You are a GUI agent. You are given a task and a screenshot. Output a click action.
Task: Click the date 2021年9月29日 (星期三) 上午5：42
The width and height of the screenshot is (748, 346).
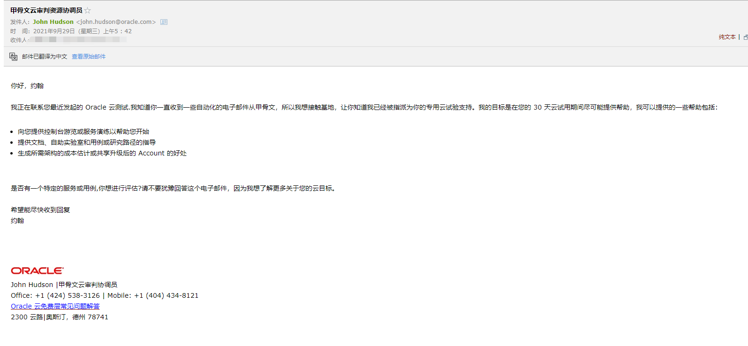tap(83, 31)
